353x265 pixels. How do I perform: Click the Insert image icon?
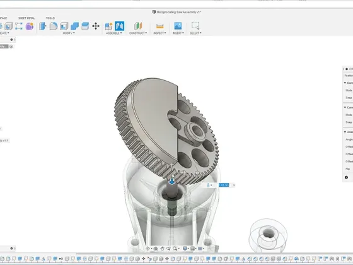pos(178,26)
